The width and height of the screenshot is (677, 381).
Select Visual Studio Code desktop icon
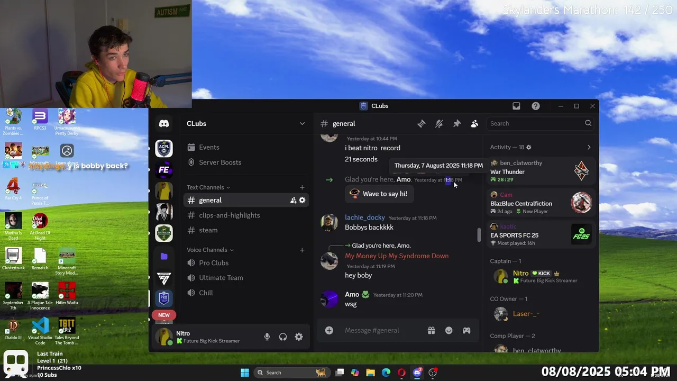coord(40,330)
